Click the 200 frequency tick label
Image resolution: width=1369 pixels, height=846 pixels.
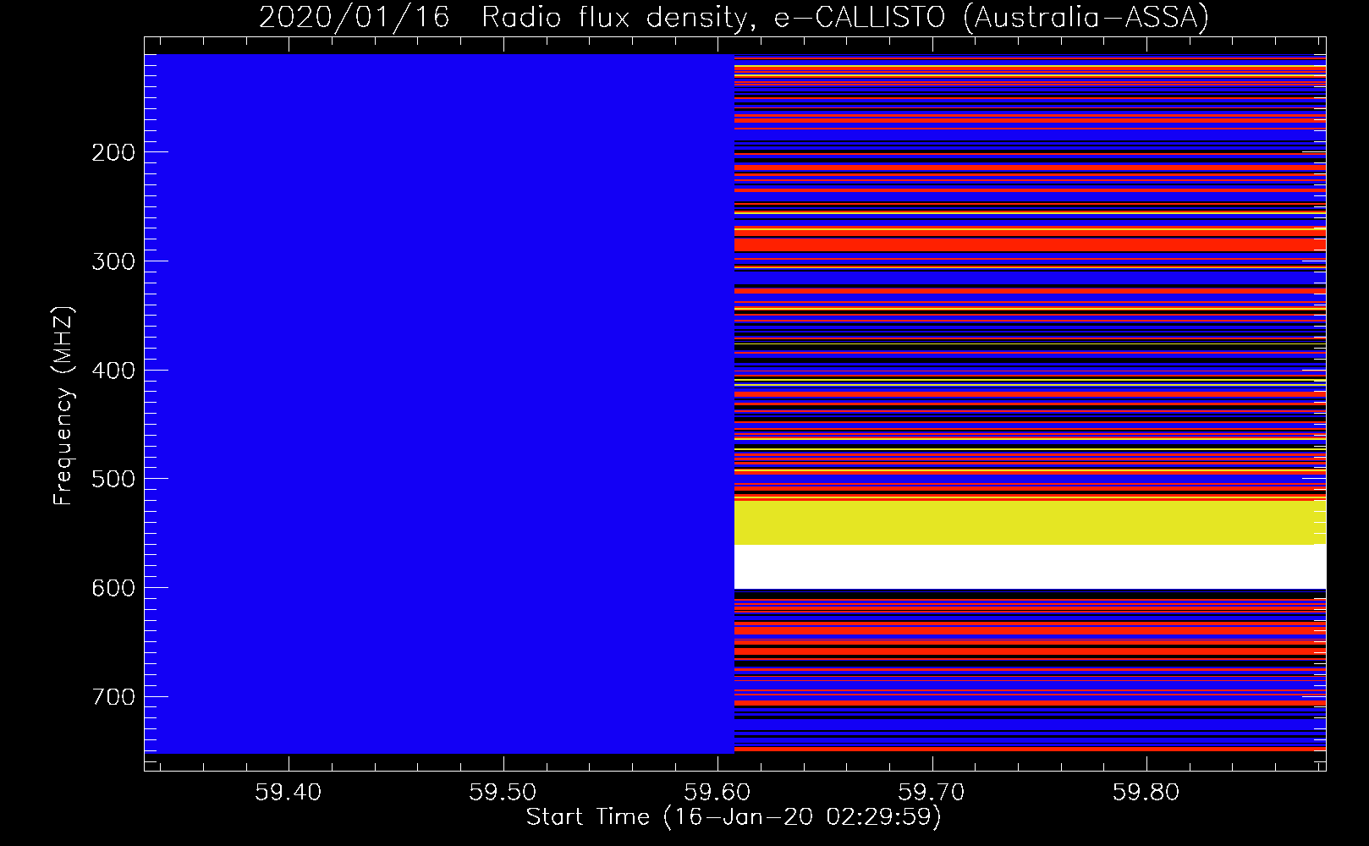[x=113, y=152]
